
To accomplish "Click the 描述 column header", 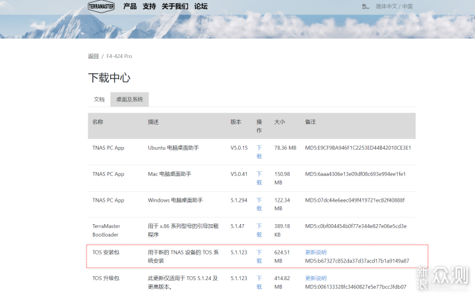I will click(153, 122).
